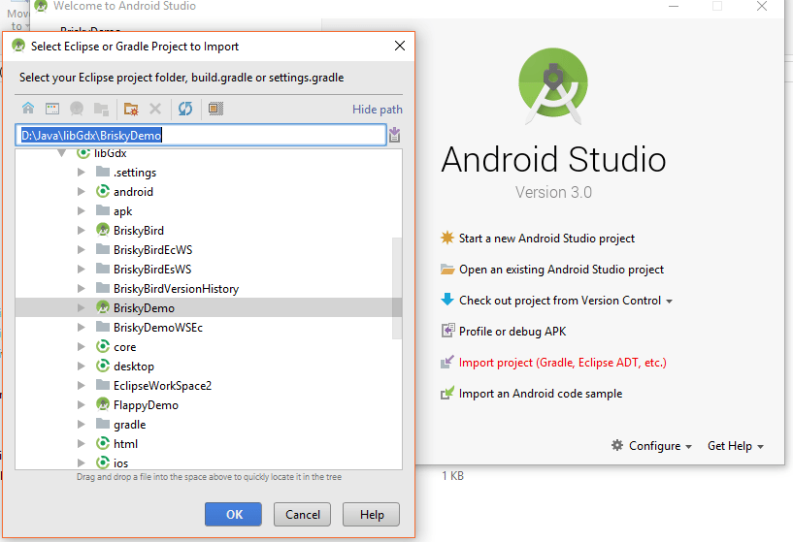Confirm selection with OK button
The image size is (793, 542).
[x=233, y=514]
